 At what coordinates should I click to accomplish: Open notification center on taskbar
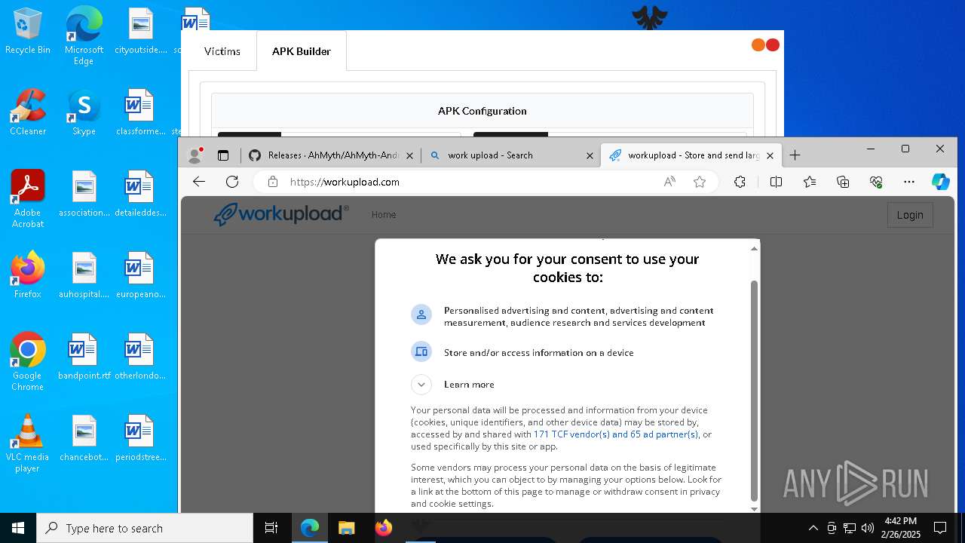coord(940,528)
